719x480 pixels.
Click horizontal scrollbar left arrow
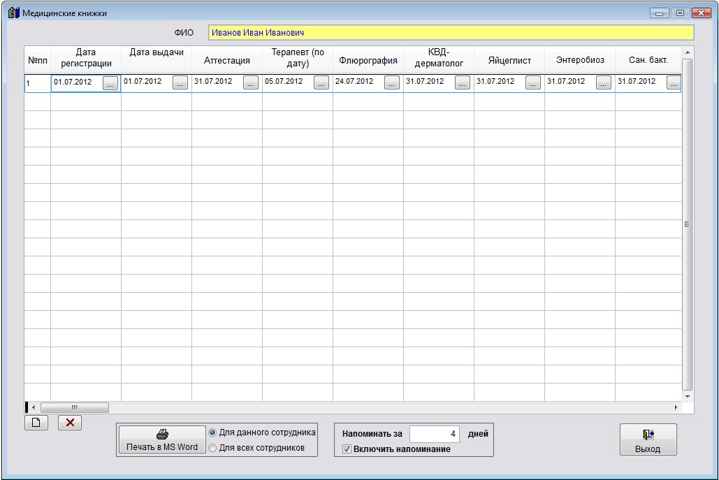pyautogui.click(x=34, y=407)
